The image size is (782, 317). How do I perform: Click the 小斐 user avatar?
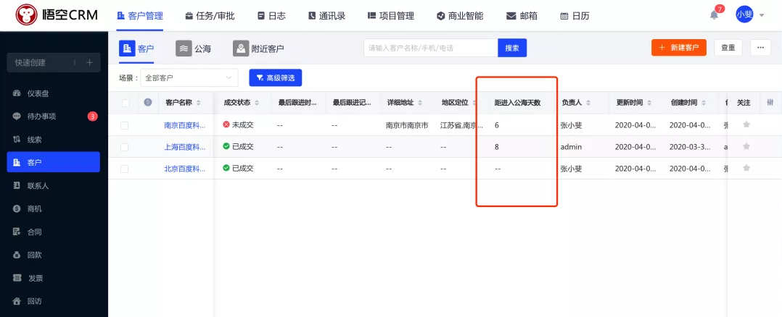coord(744,15)
